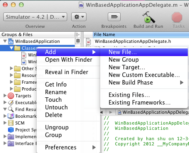Open the New Build Phase submenu

[x=144, y=83]
